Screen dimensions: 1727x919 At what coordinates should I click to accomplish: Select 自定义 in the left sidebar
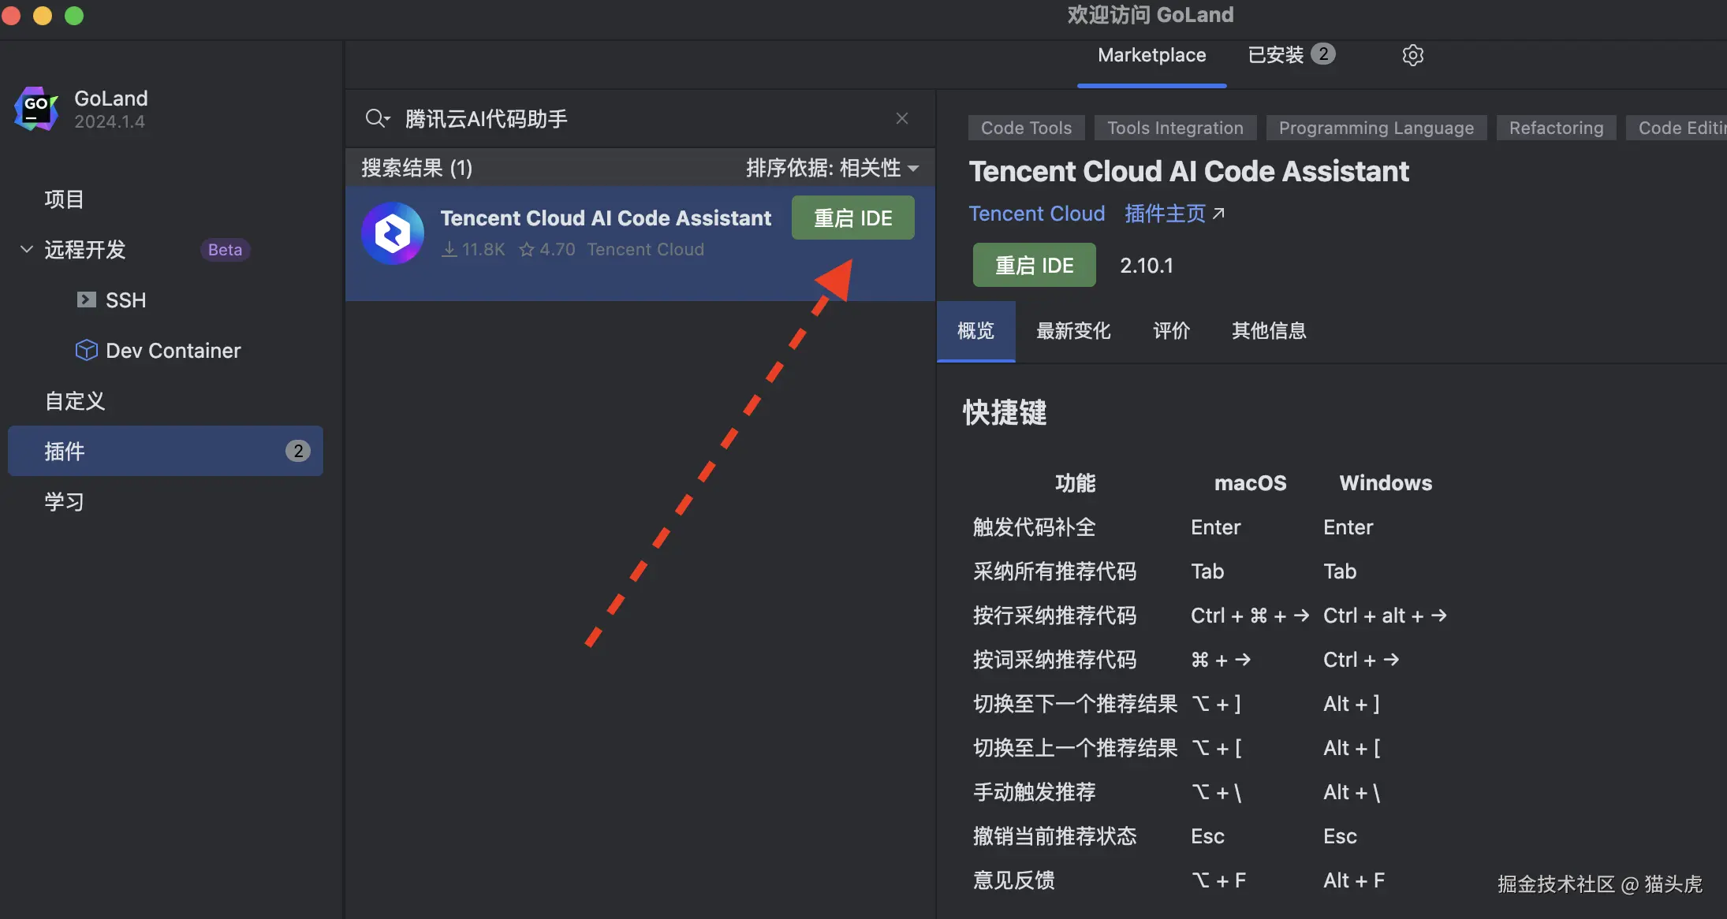[x=75, y=401]
